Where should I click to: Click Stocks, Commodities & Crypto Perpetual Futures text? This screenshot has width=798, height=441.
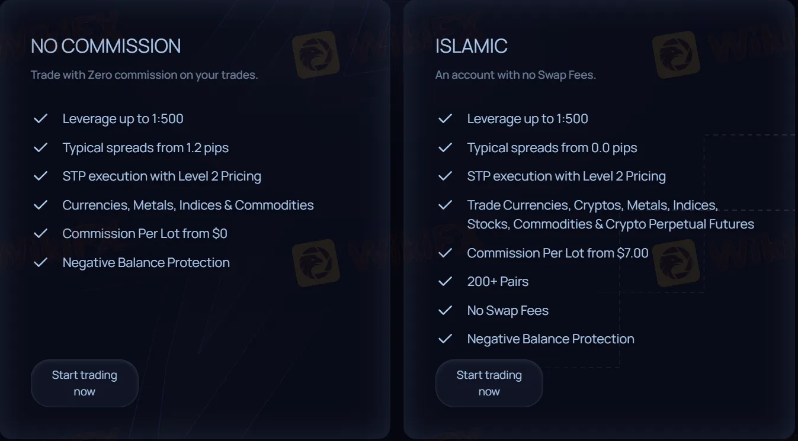click(611, 224)
